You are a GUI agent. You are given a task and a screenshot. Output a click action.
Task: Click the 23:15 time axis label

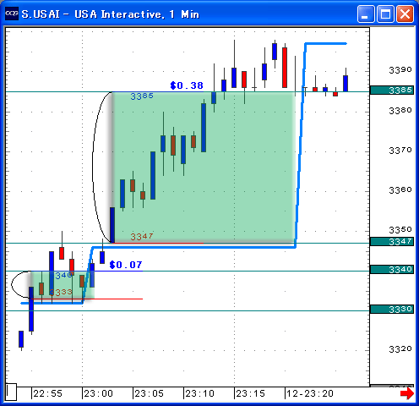[x=250, y=393]
